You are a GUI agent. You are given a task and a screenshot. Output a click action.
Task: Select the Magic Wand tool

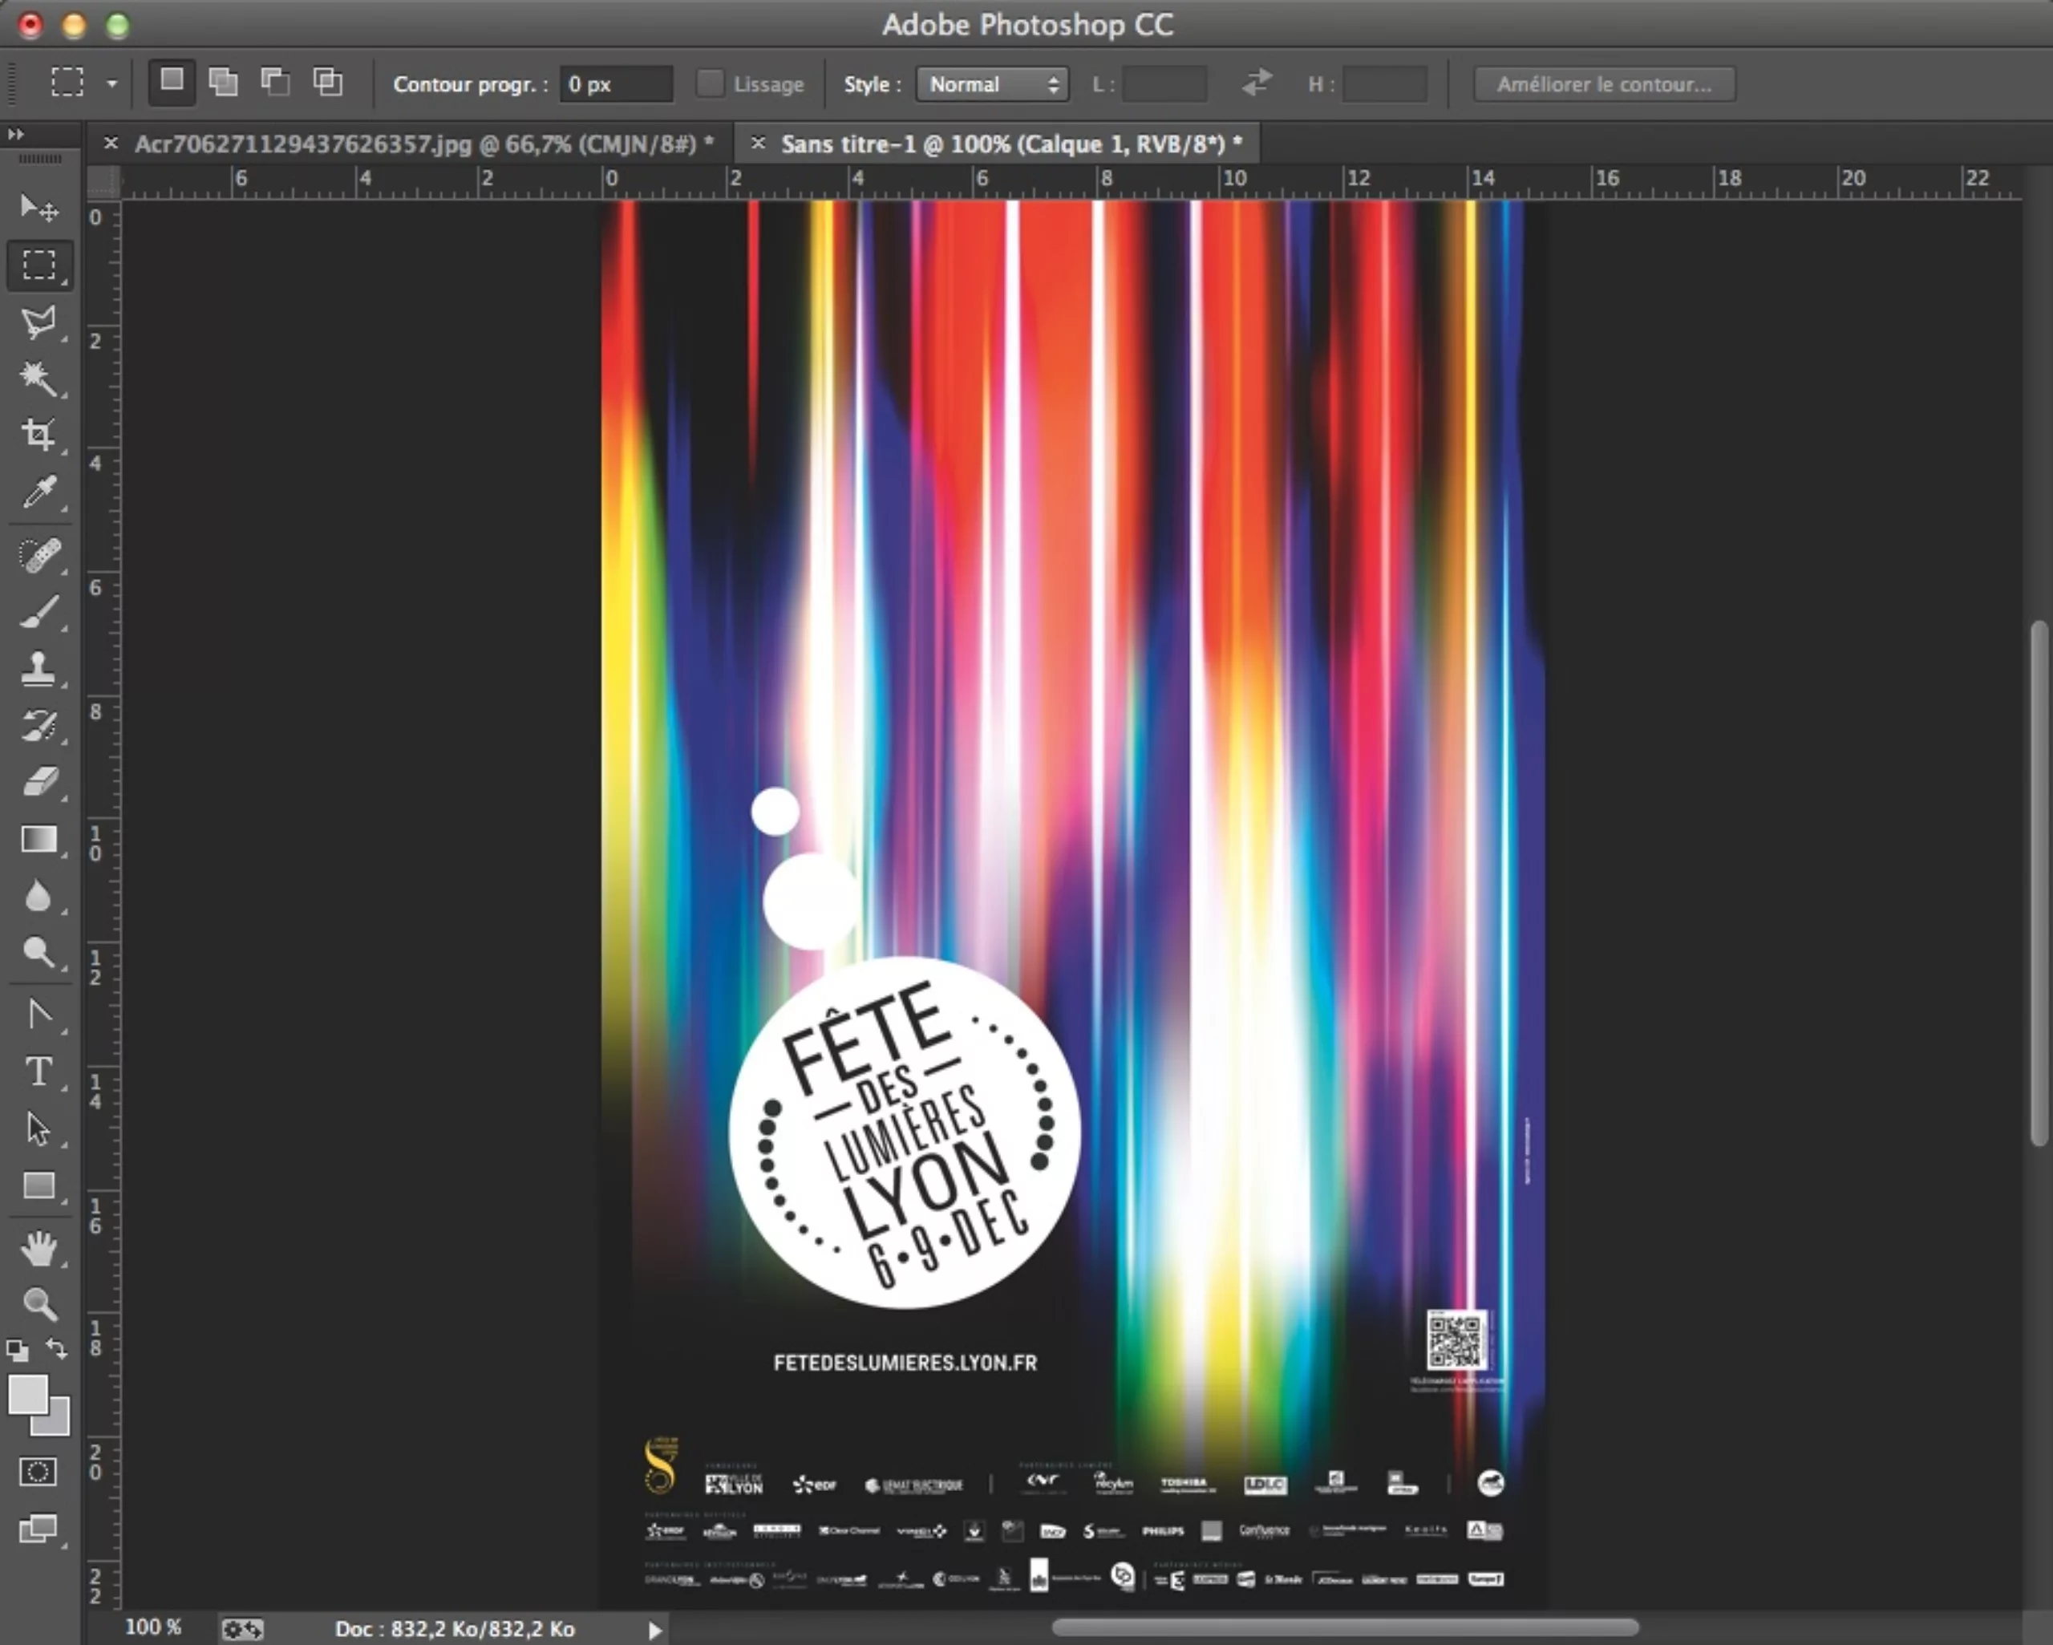tap(38, 378)
